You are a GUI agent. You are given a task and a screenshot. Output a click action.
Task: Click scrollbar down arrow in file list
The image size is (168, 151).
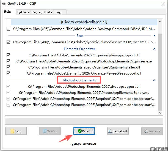160,113
